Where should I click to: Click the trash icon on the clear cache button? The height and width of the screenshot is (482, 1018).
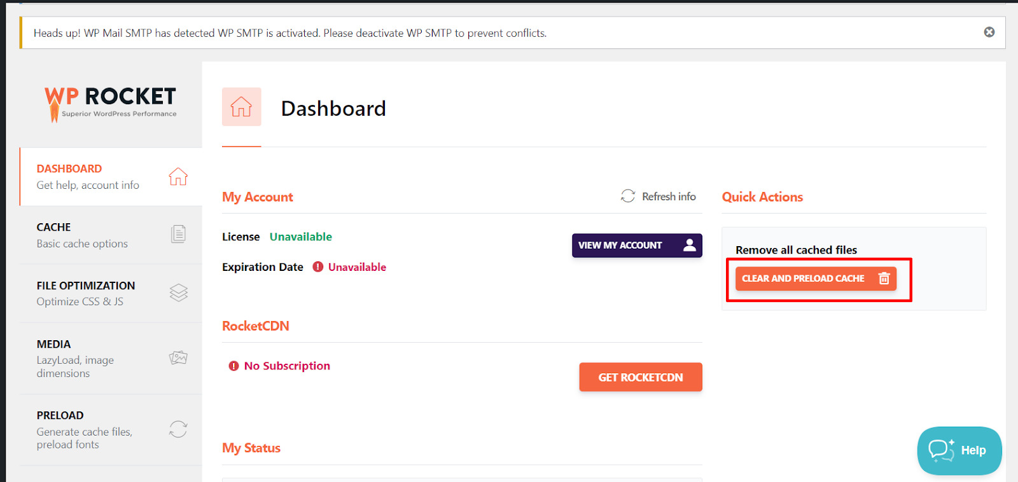click(x=884, y=279)
